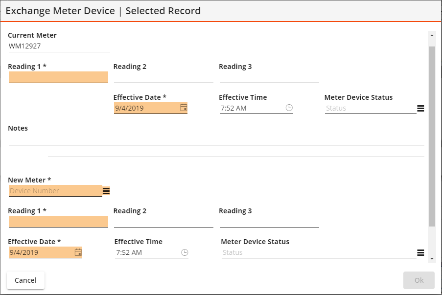This screenshot has width=442, height=295.
Task: Click Current Meter Reading 2 input field
Action: coord(163,77)
